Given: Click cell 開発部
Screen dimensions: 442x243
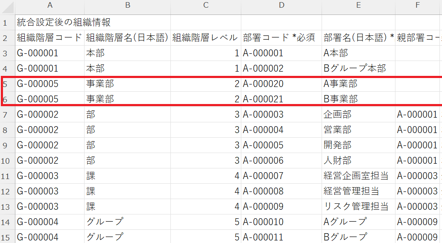Looking at the screenshot, I should [358, 145].
